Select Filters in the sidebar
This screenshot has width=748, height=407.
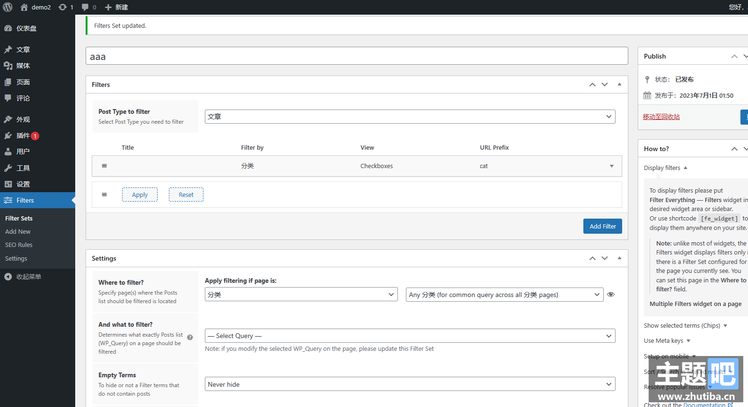pyautogui.click(x=37, y=200)
